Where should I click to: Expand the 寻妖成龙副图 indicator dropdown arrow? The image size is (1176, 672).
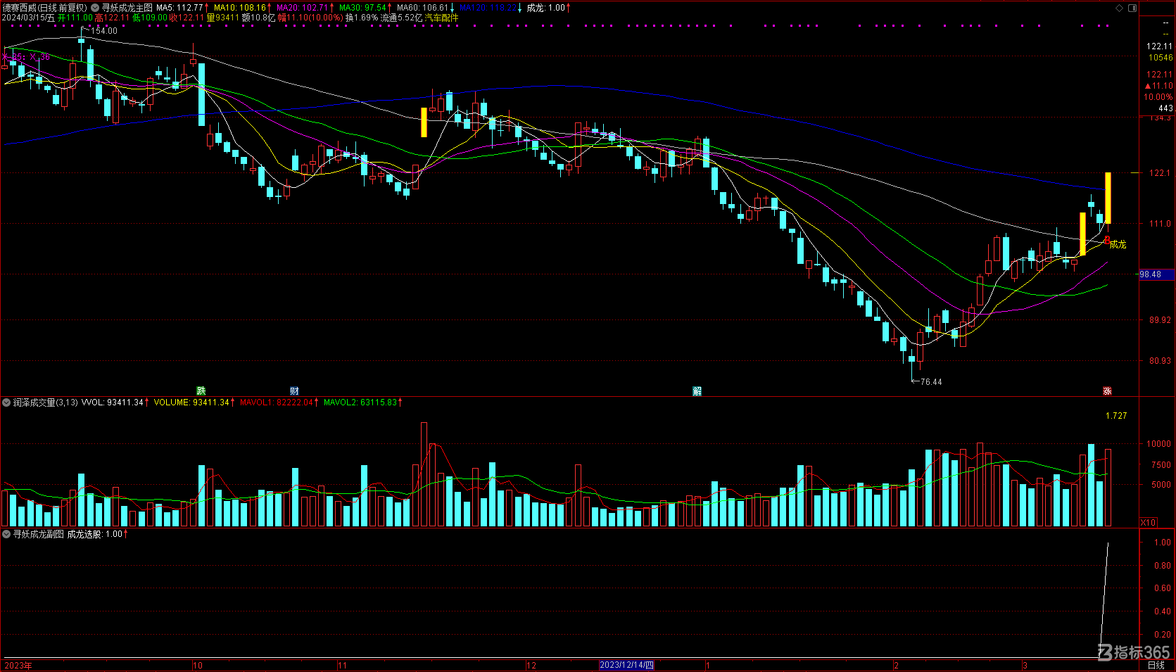[x=6, y=534]
